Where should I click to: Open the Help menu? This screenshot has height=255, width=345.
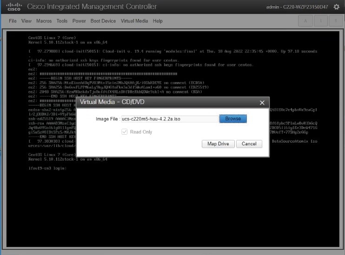point(158,21)
